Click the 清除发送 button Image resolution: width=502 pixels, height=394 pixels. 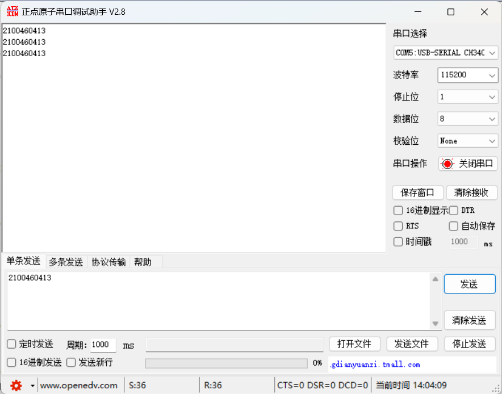click(470, 320)
